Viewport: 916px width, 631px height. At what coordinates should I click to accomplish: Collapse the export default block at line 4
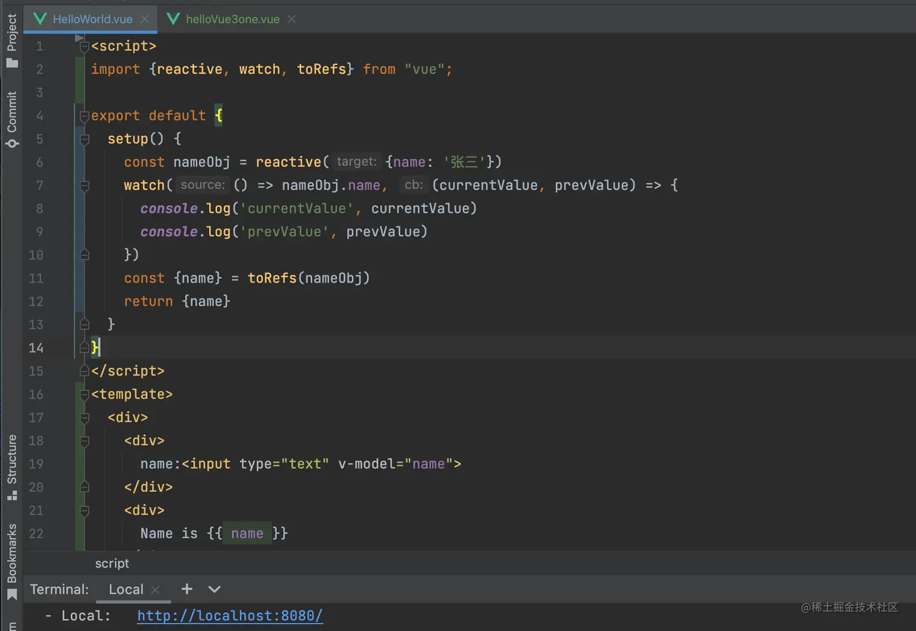[85, 116]
